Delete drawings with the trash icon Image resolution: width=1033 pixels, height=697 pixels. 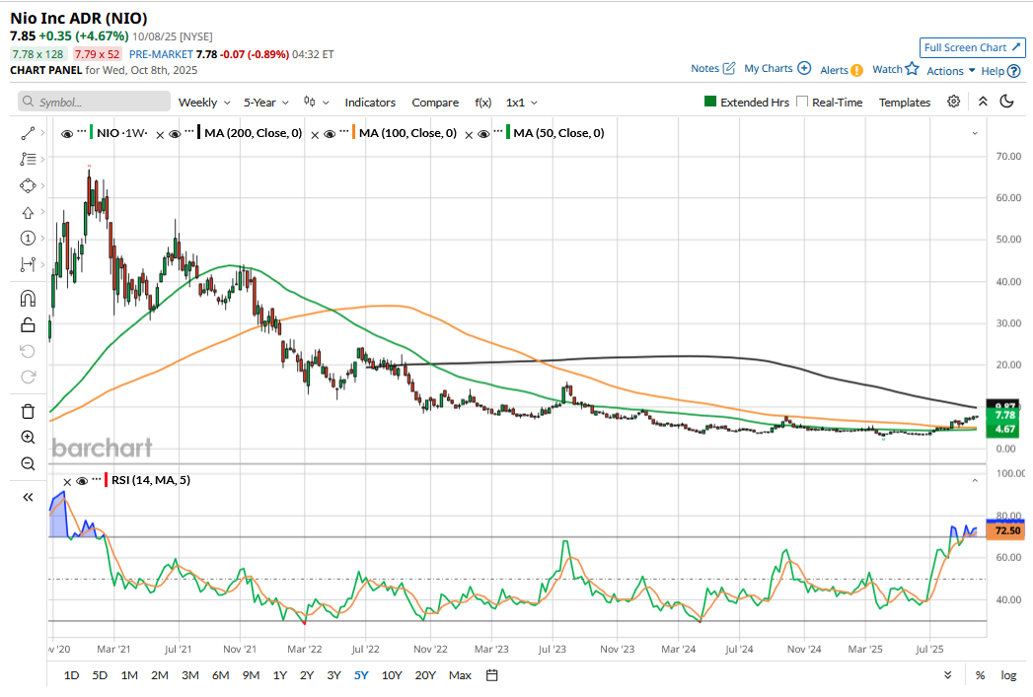(28, 411)
